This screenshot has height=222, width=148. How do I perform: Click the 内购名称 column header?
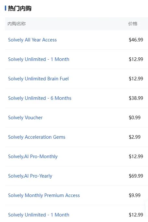[x=17, y=24]
